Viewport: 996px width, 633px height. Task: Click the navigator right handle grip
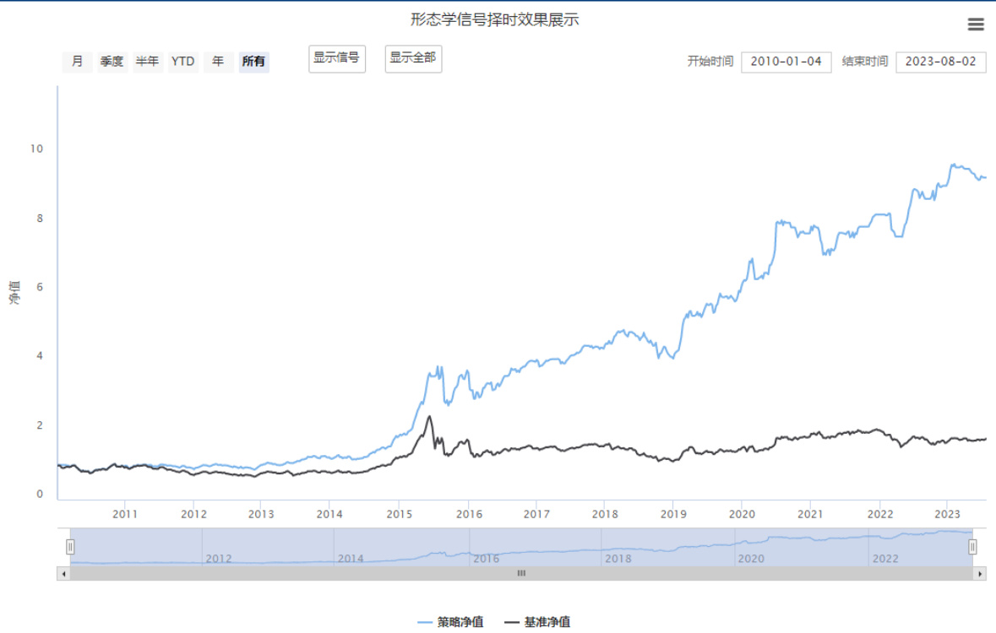pyautogui.click(x=972, y=547)
